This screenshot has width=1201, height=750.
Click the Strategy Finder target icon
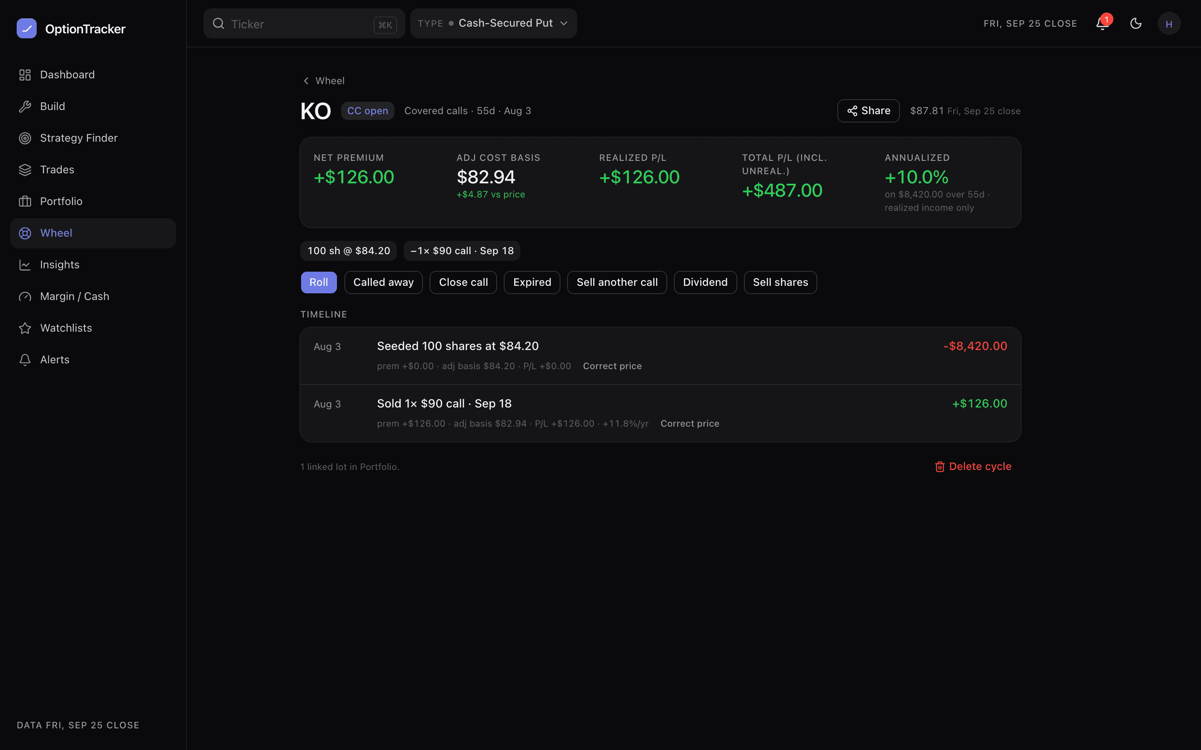[x=25, y=138]
